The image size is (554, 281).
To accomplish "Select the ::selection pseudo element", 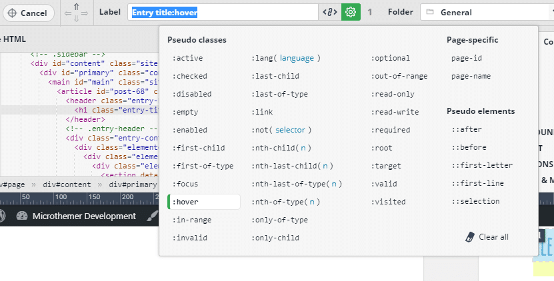I will [x=475, y=202].
